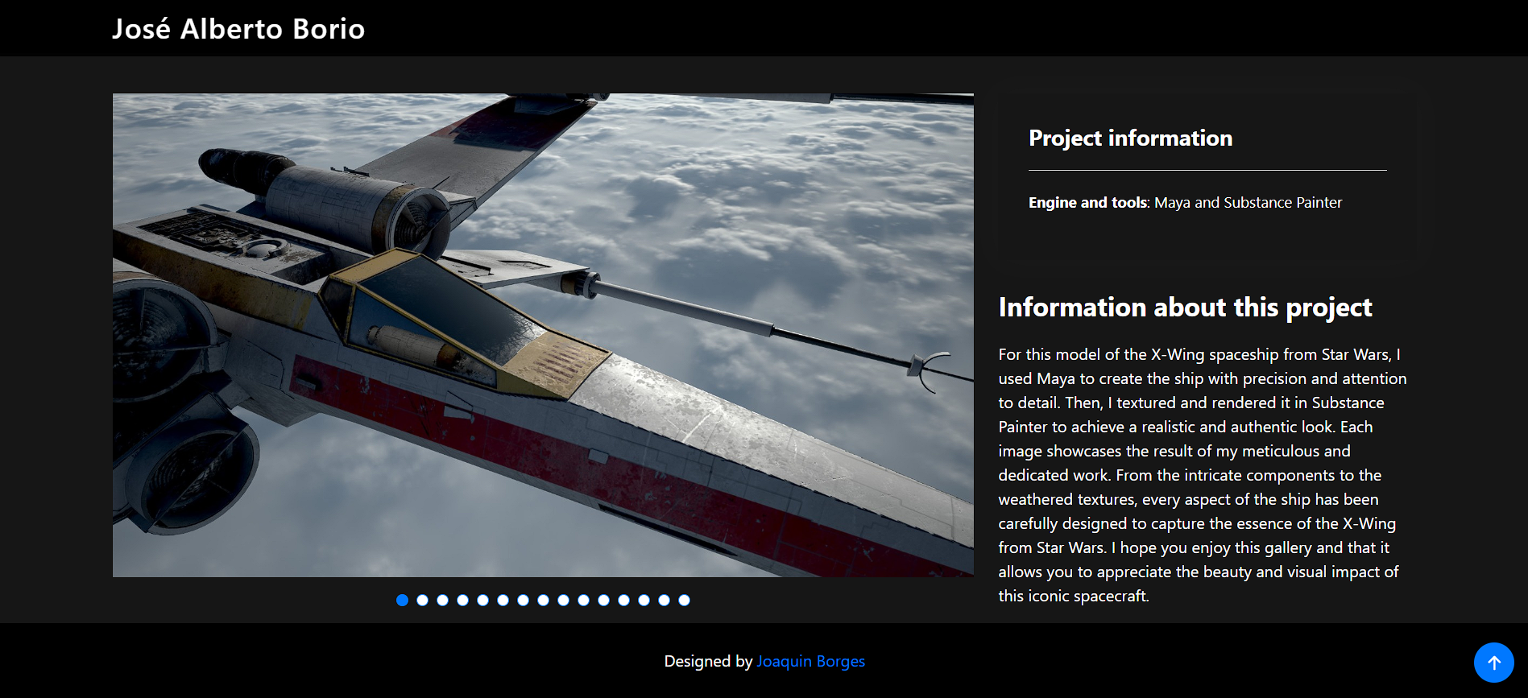1528x698 pixels.
Task: Select the seventh carousel dot
Action: coord(523,600)
